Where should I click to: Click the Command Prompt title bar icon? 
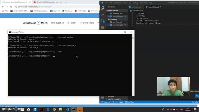(x=10, y=32)
